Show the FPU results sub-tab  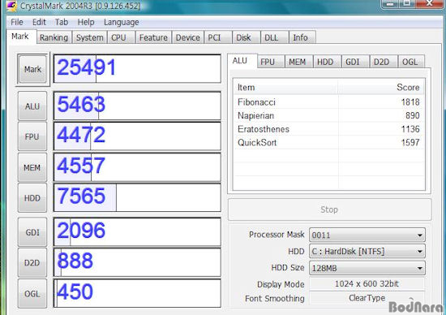[x=271, y=62]
